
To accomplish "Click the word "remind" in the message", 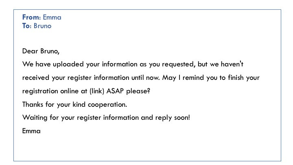I will click(x=193, y=77).
